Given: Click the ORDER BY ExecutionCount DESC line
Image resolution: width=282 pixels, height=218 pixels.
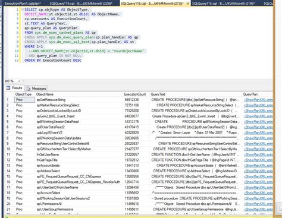Looking at the screenshot, I should point(53,60).
